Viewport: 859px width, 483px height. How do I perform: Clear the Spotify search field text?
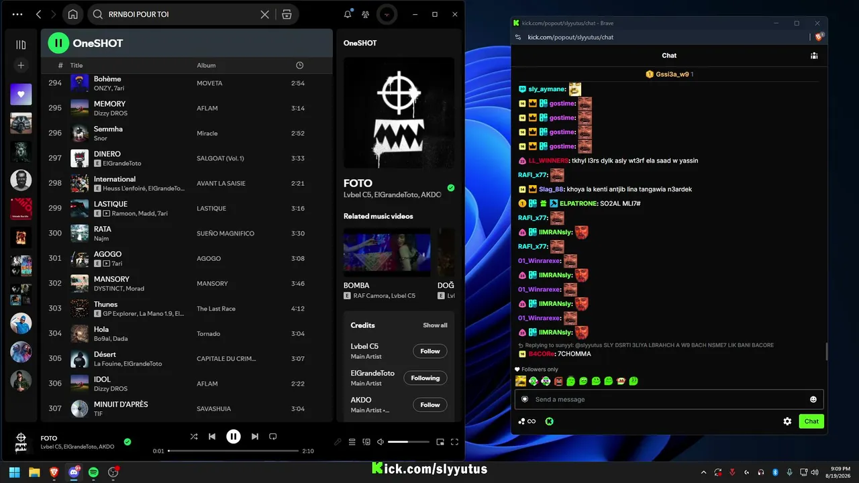pos(265,14)
